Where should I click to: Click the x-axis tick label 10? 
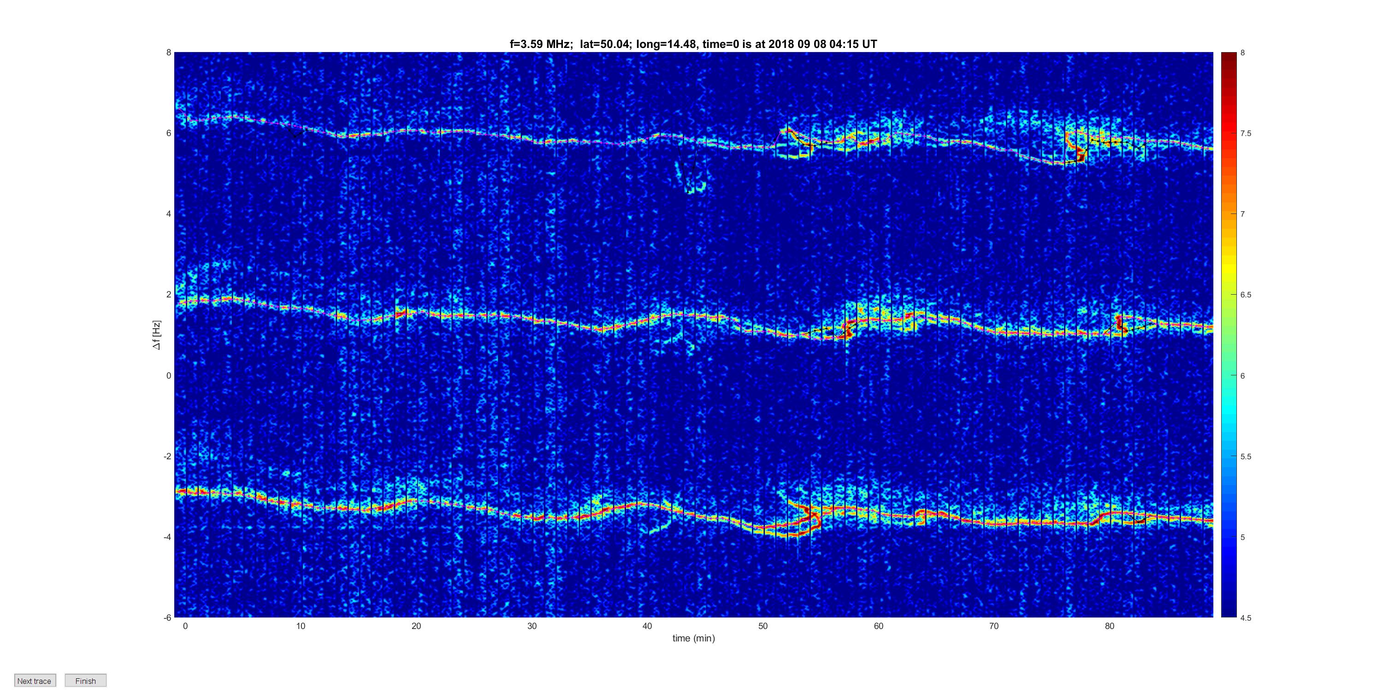point(301,626)
